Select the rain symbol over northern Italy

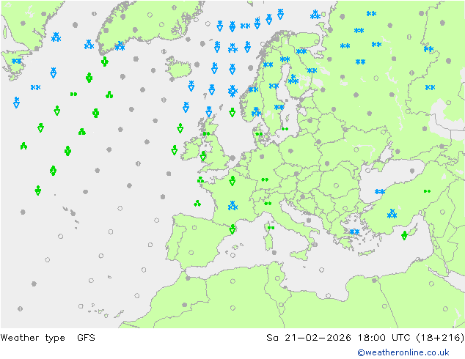pyautogui.click(x=268, y=204)
